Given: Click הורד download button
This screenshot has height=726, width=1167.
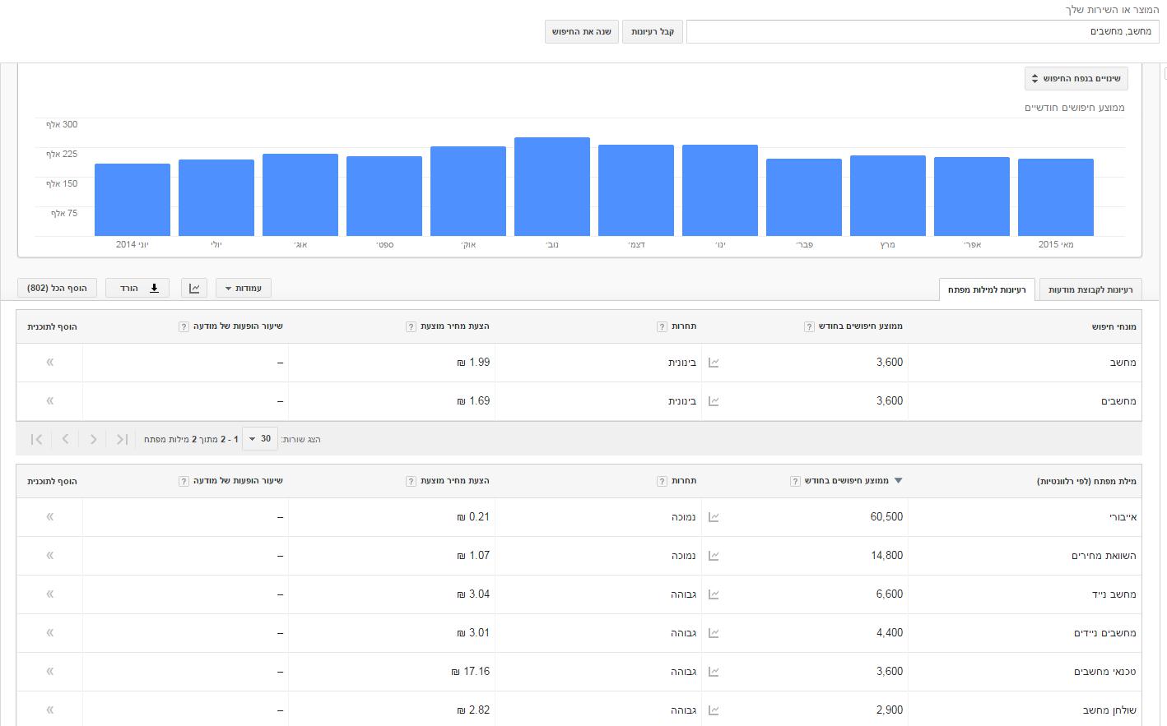Looking at the screenshot, I should point(137,288).
